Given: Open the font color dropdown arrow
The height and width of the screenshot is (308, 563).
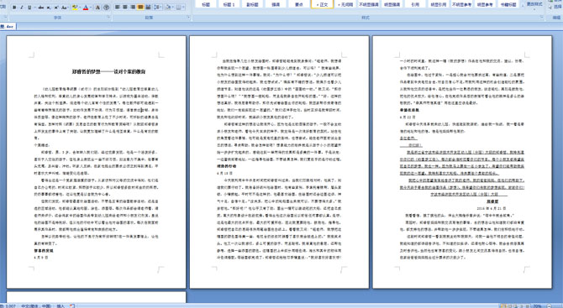Looking at the screenshot, I should (91, 8).
